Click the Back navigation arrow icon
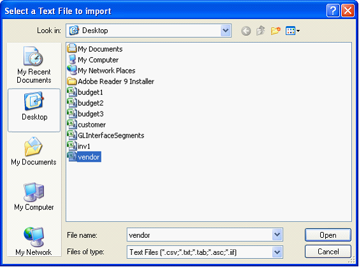This screenshot has height=267, width=359. pos(246,31)
